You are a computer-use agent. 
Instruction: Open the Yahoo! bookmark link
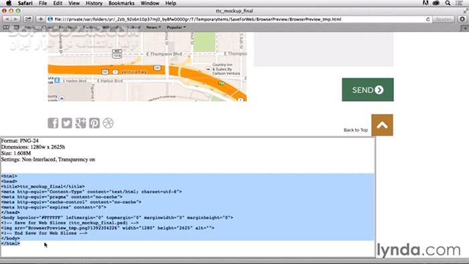(x=134, y=27)
